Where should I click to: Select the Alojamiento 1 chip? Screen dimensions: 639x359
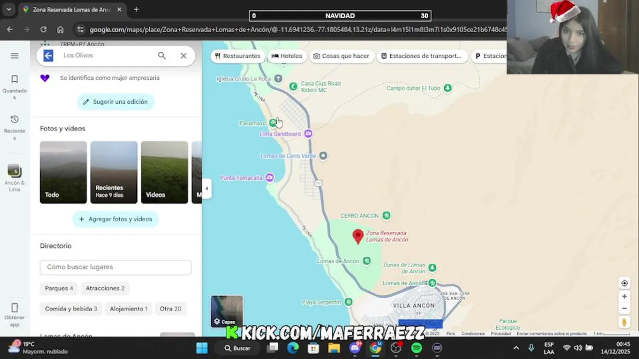point(128,309)
